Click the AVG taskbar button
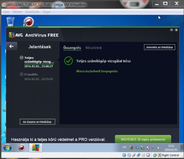Image resolution: width=184 pixels, height=159 pixels. point(36,148)
